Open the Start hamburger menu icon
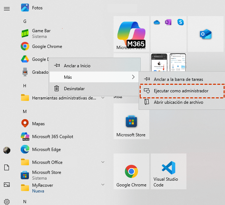225x205 pixels. [x=7, y=9]
